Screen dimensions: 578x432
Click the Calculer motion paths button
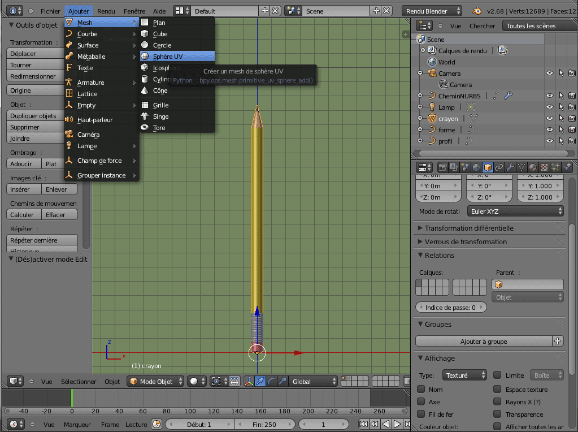(24, 215)
